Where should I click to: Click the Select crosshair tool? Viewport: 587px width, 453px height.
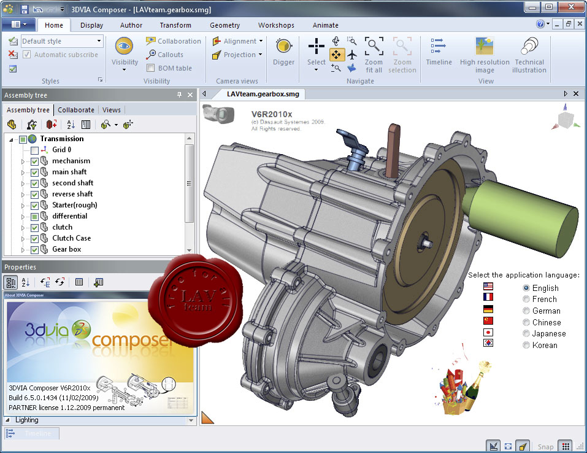pos(317,47)
